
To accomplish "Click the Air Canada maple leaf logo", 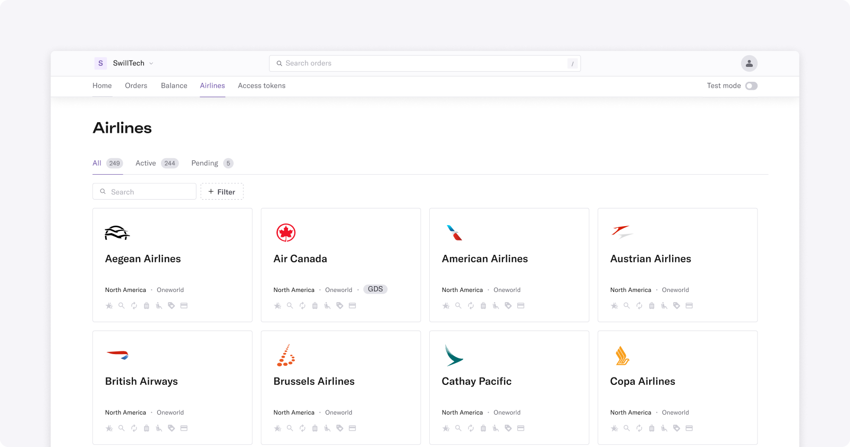I will click(286, 233).
